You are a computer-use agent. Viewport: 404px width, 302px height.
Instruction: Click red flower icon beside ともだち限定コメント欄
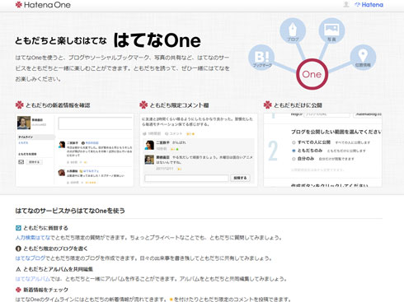pos(143,105)
